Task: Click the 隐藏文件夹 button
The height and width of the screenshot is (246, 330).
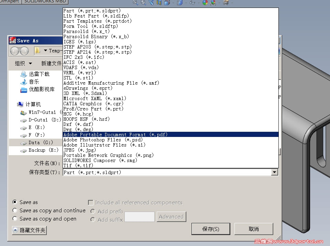Action: pos(29,230)
